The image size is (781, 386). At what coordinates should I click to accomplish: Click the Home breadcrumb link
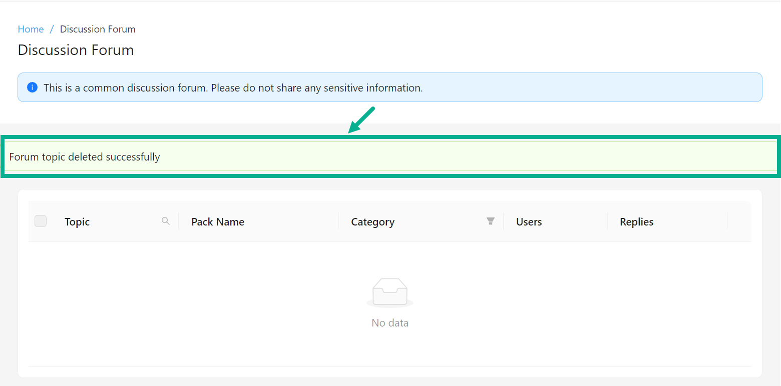click(x=31, y=29)
